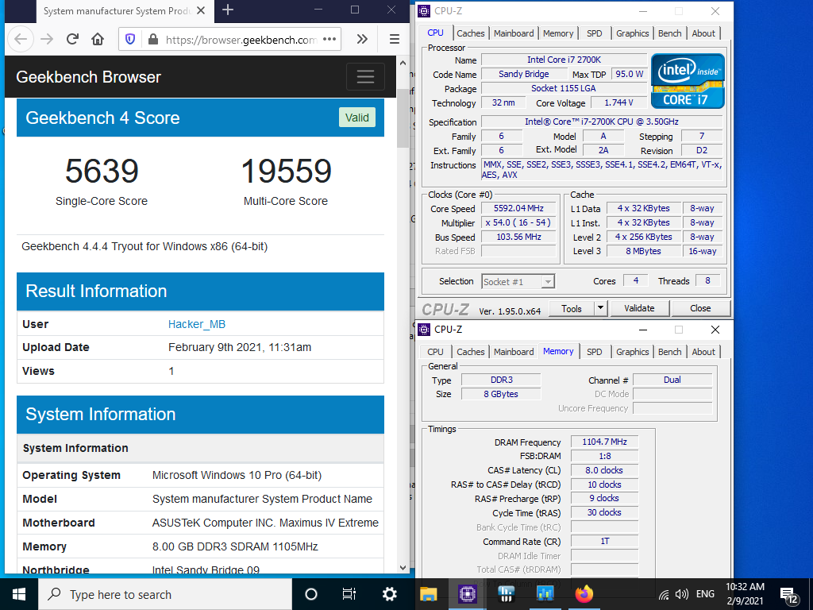Open tracking protection shield icon

130,40
